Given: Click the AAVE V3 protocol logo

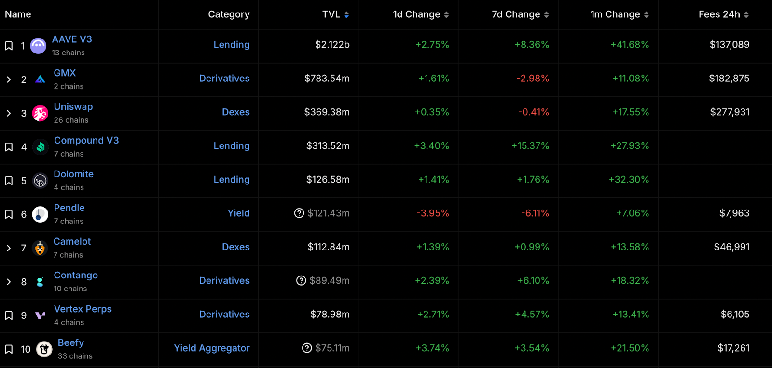Looking at the screenshot, I should point(38,46).
